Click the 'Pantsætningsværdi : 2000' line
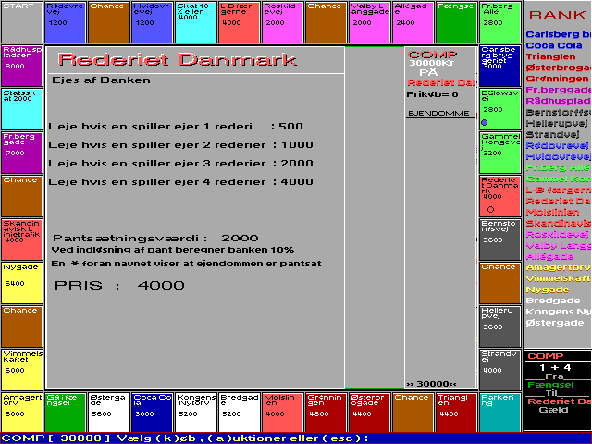 [155, 239]
